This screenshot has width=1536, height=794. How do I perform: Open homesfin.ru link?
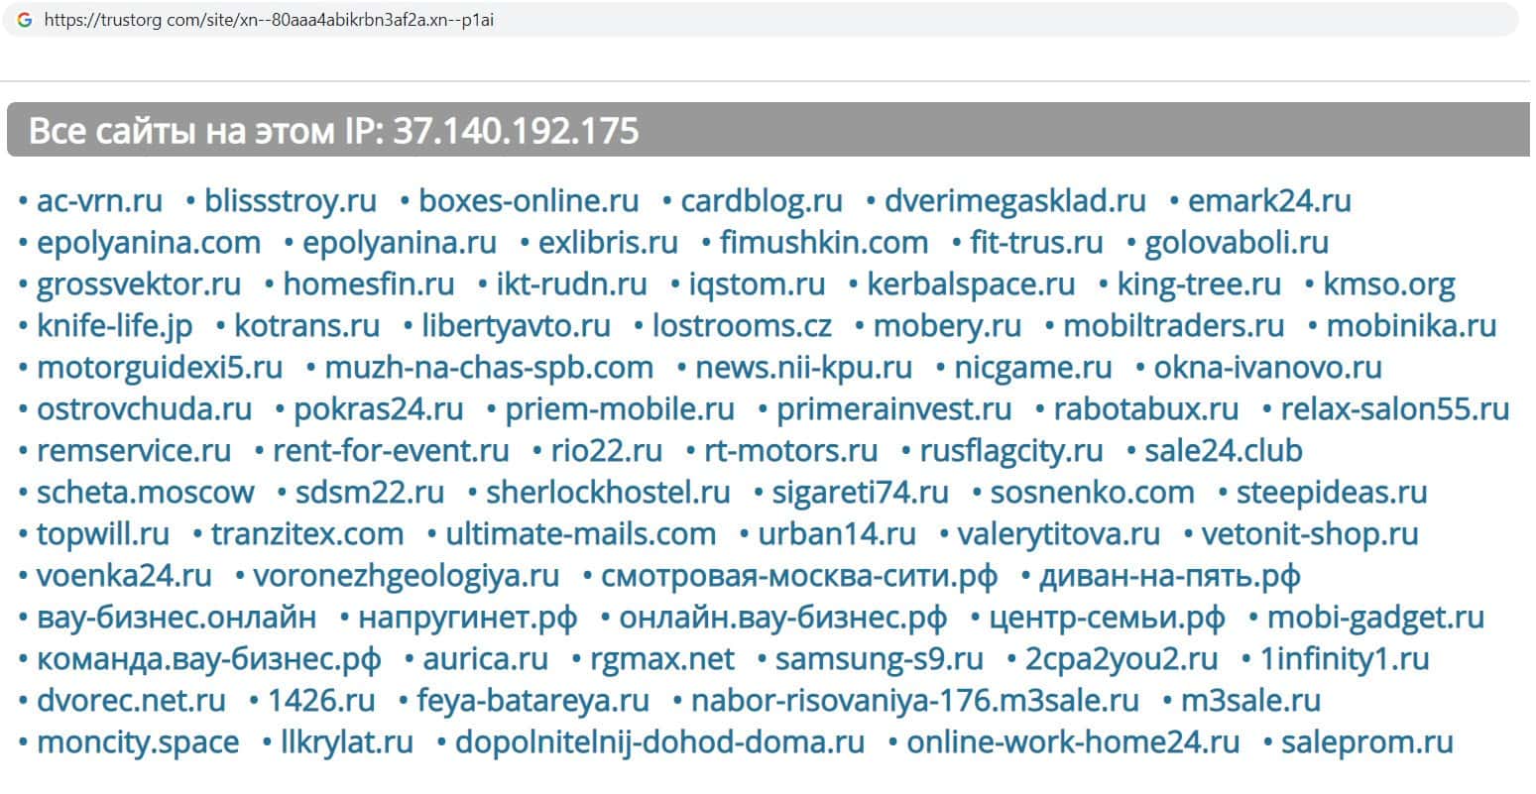pos(369,284)
